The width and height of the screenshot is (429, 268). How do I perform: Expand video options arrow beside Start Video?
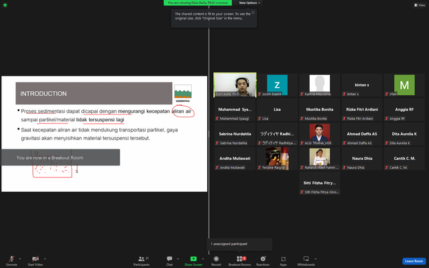tap(45, 259)
